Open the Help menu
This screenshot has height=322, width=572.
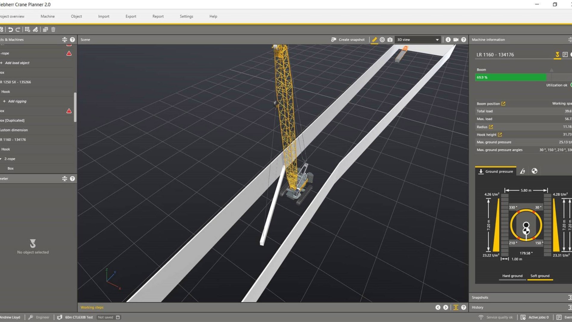[x=213, y=16]
